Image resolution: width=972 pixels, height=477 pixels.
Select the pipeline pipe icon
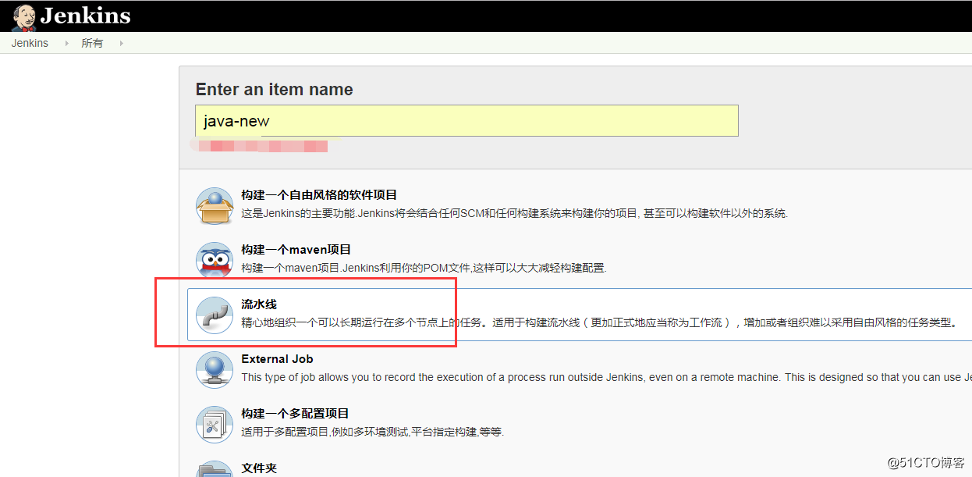(x=214, y=315)
